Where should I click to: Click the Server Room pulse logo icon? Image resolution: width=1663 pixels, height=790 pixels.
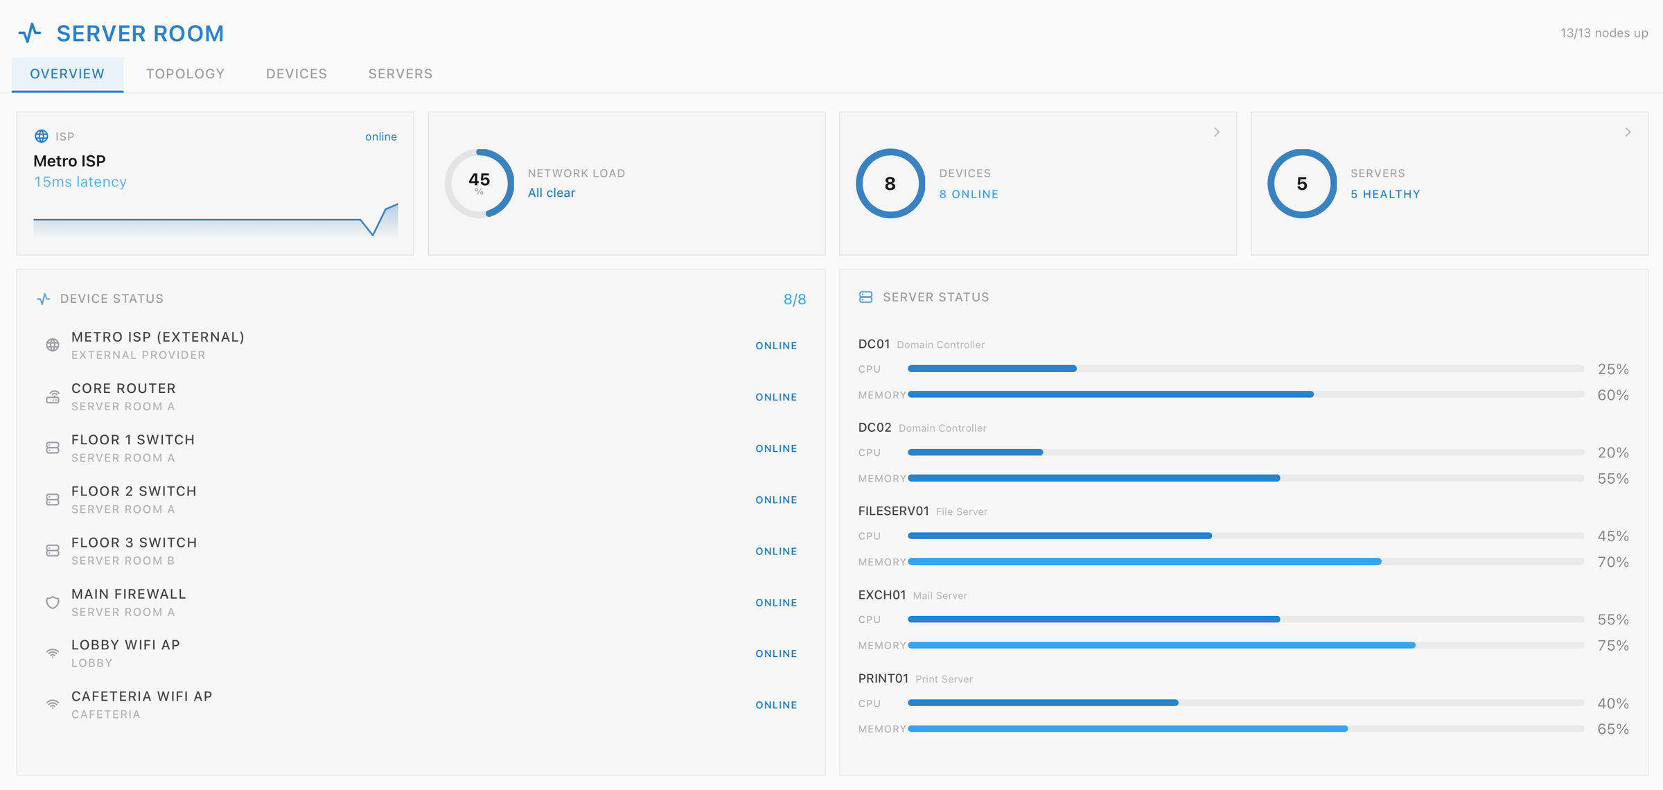(30, 33)
